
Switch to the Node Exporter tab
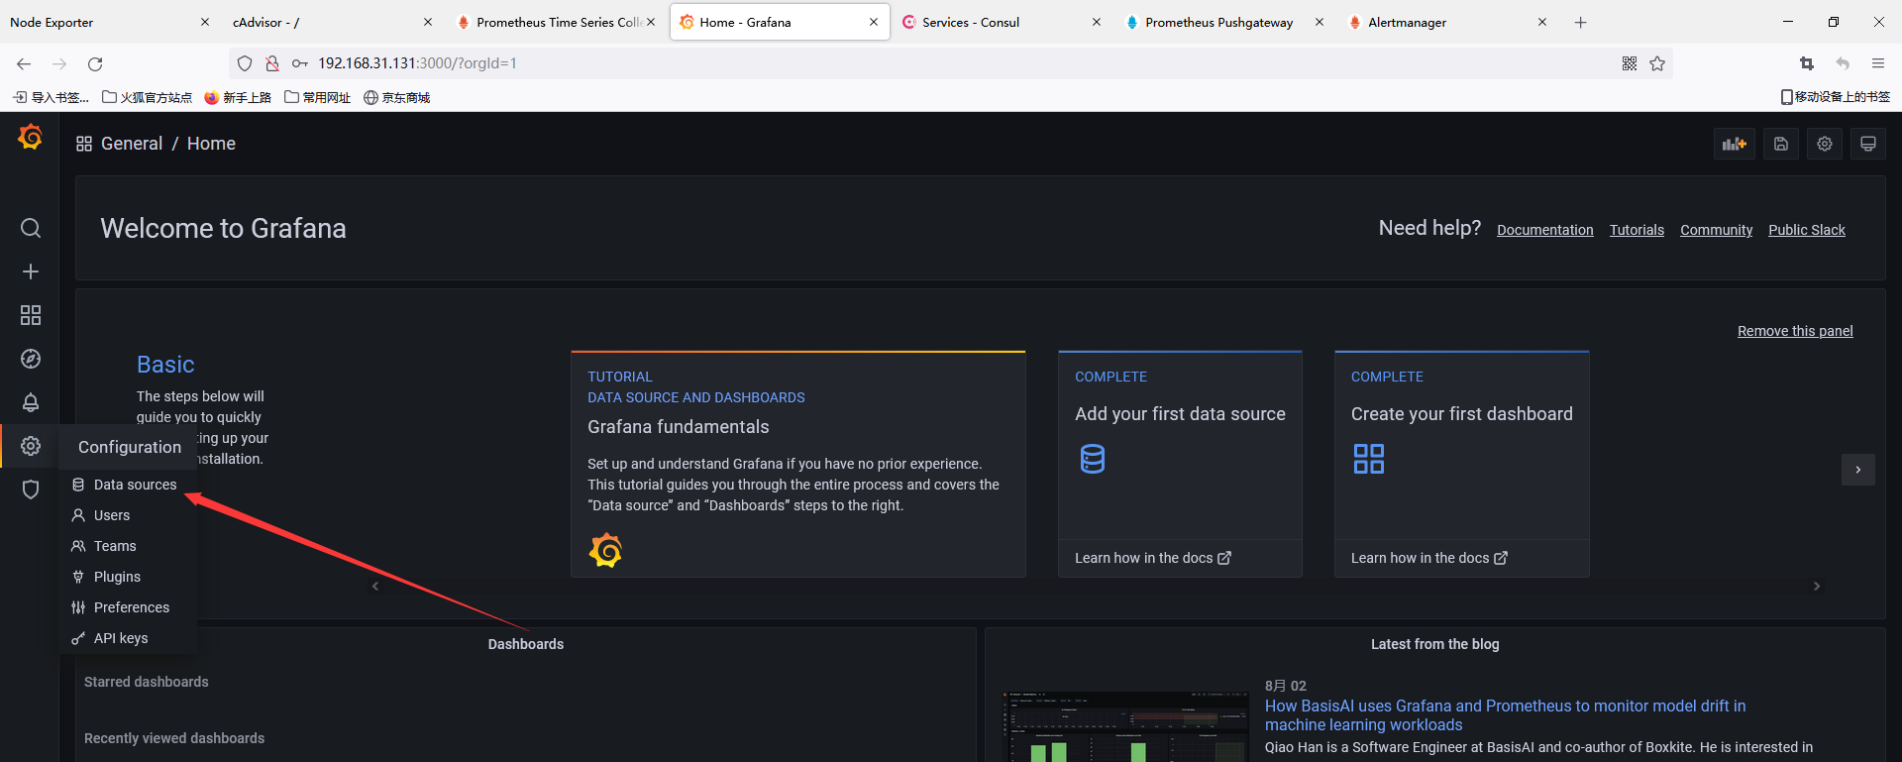[x=109, y=22]
